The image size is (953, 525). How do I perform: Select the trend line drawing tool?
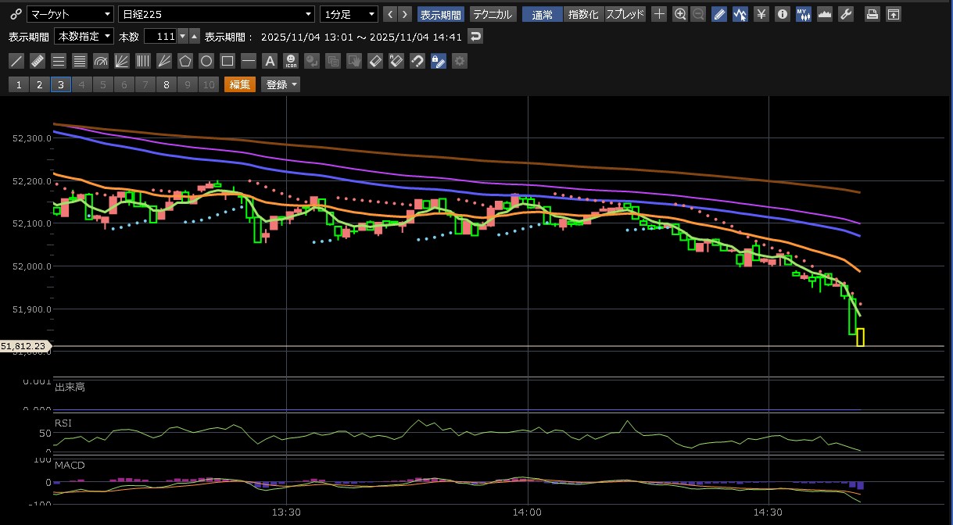coord(16,61)
